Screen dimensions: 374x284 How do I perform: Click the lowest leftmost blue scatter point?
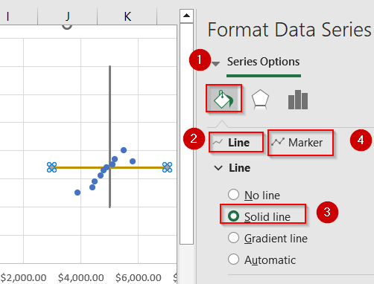(x=77, y=193)
